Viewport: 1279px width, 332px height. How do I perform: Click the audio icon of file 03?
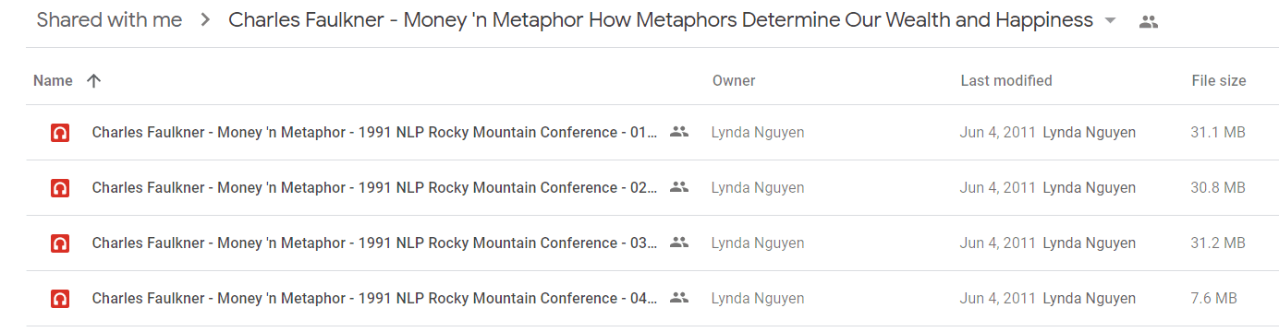[60, 243]
